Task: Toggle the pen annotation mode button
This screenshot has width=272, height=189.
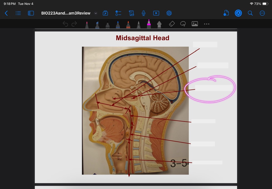Action: point(238,13)
